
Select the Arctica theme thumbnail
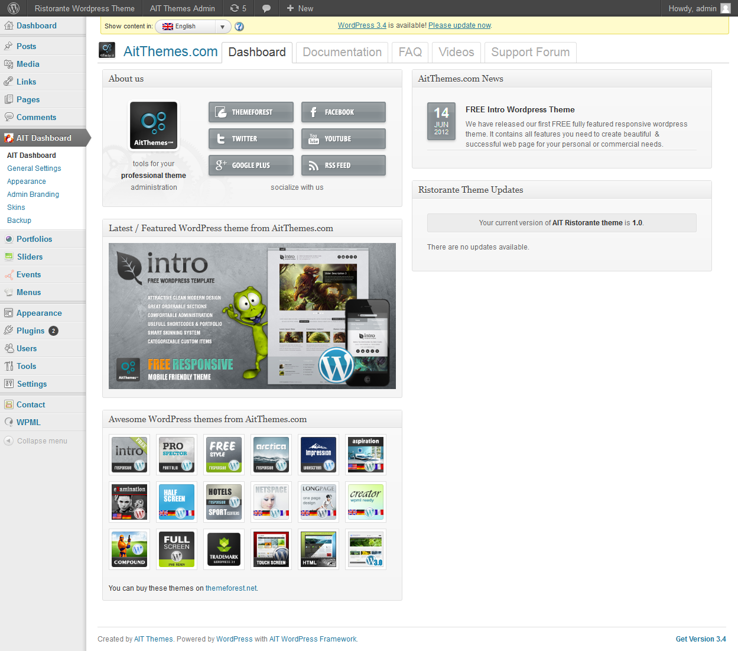pyautogui.click(x=271, y=454)
